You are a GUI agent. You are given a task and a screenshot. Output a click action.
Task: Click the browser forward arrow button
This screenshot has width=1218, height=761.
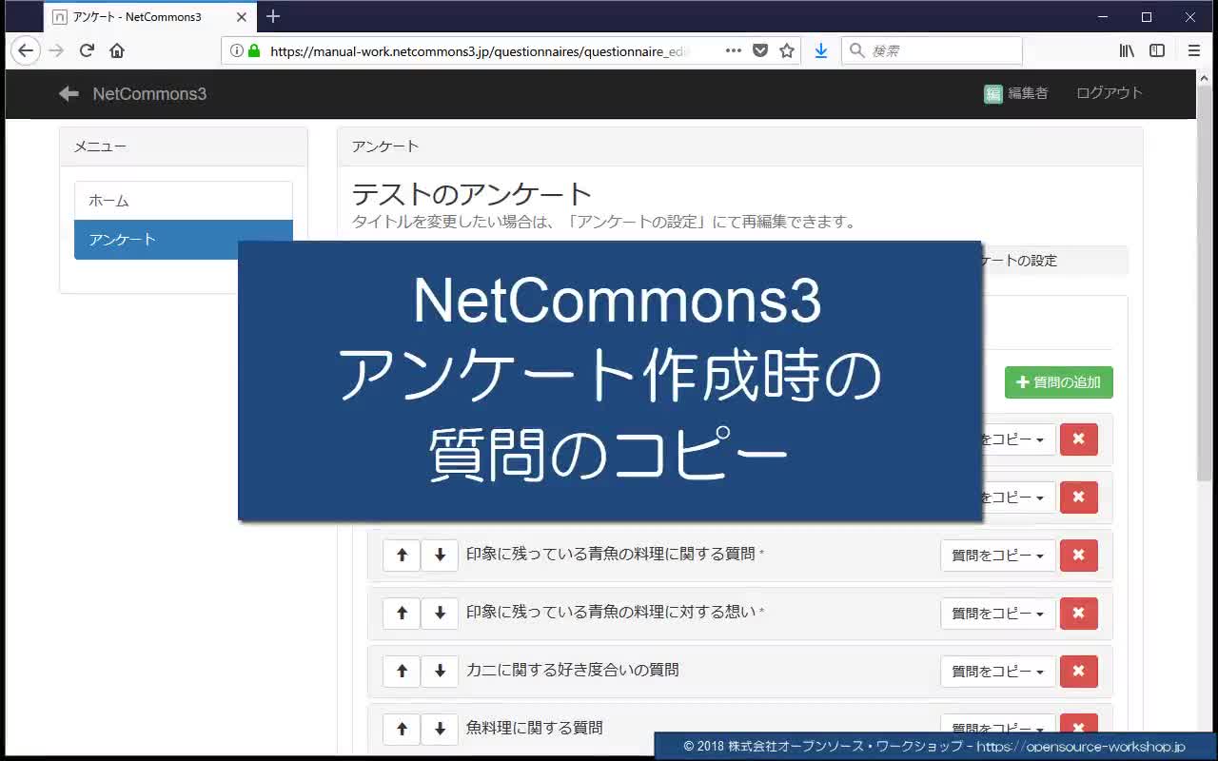click(x=56, y=50)
